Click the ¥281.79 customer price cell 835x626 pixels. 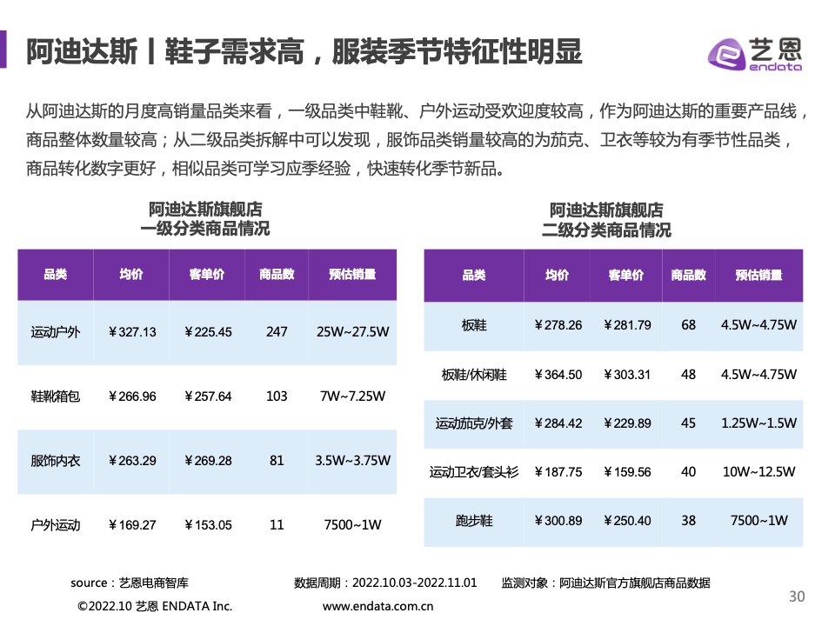coord(627,325)
